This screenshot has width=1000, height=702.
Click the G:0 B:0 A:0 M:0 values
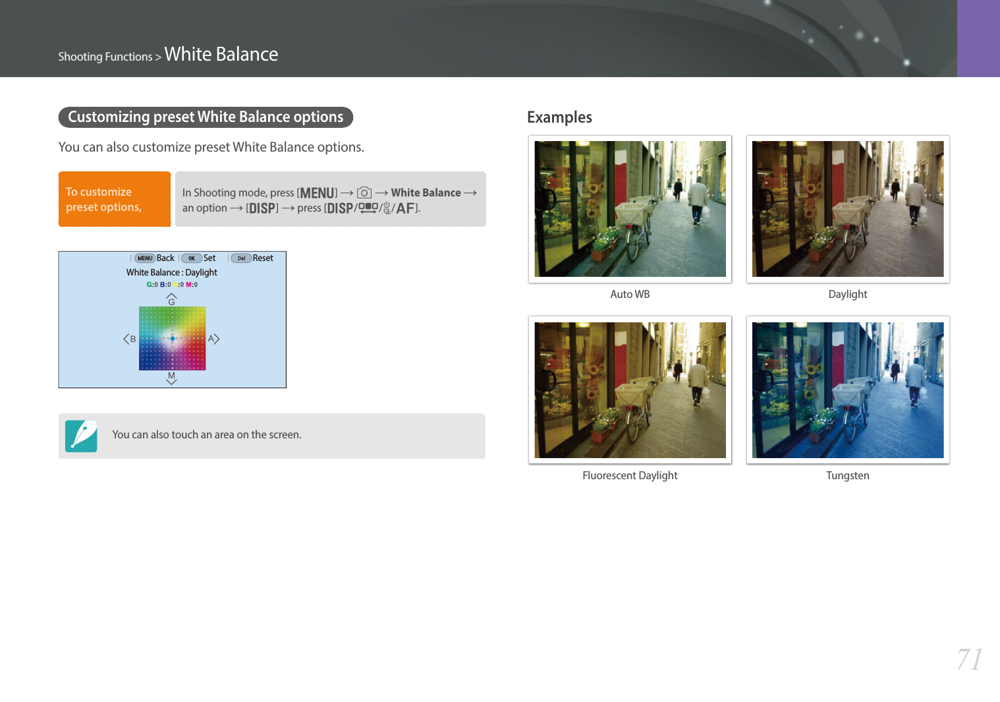click(172, 285)
